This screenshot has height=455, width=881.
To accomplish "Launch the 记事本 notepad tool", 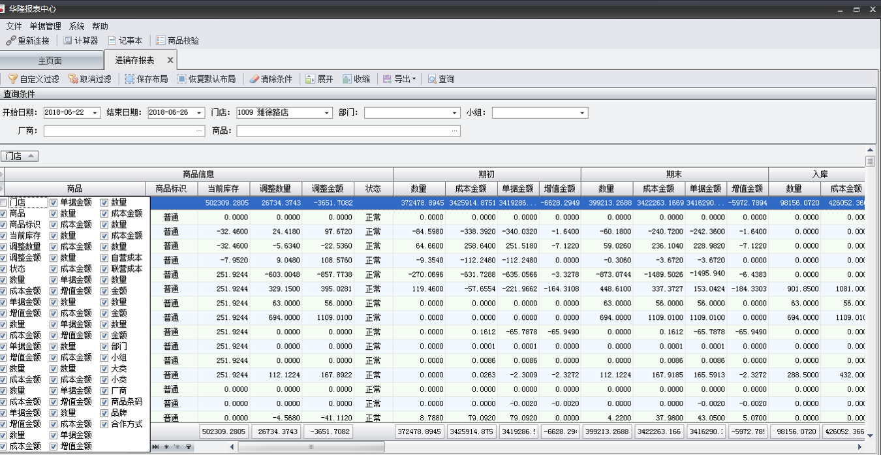I will pos(112,40).
